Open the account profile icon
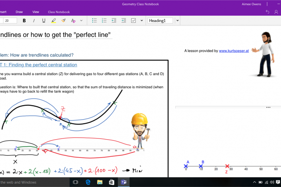Image resolution: width=281 pixels, height=187 pixels. [x=276, y=12]
